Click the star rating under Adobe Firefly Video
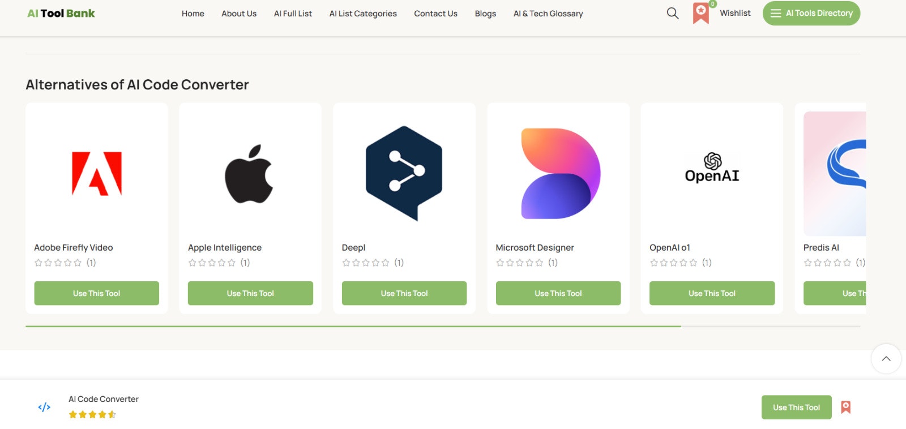 [58, 263]
